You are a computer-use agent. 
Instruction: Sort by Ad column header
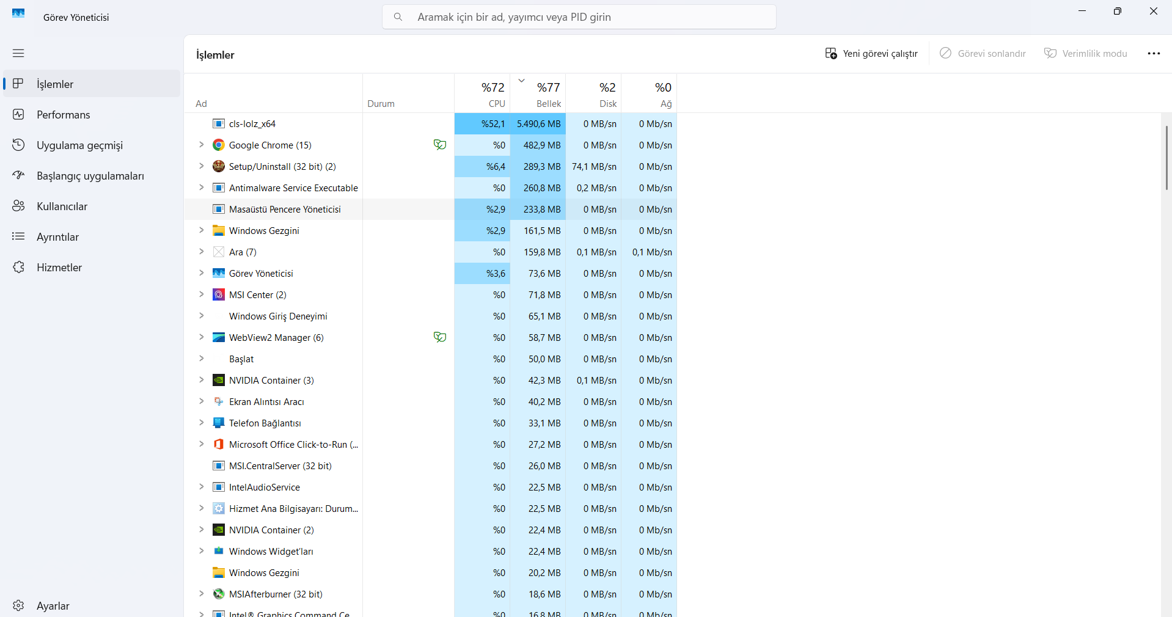pos(273,93)
